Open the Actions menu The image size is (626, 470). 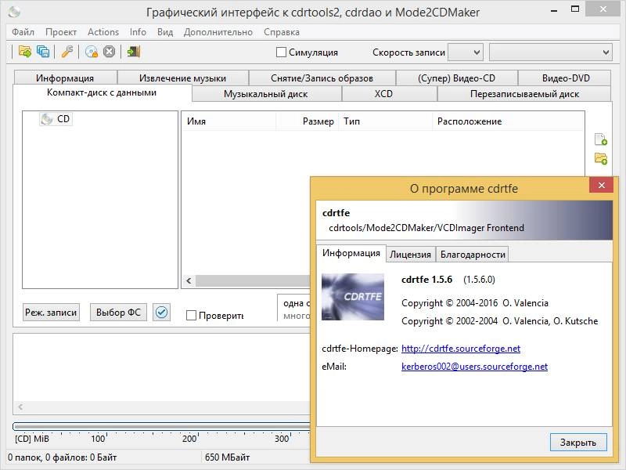pos(103,32)
